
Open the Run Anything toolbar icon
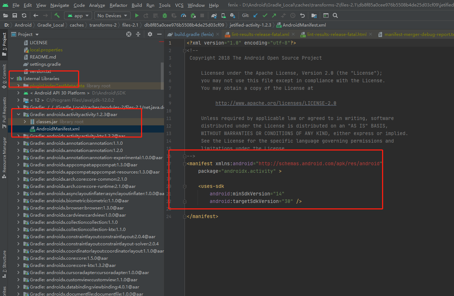click(x=326, y=15)
